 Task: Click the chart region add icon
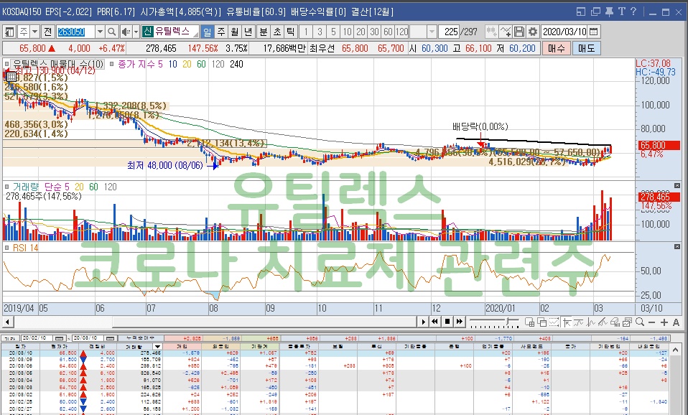pyautogui.click(x=529, y=322)
